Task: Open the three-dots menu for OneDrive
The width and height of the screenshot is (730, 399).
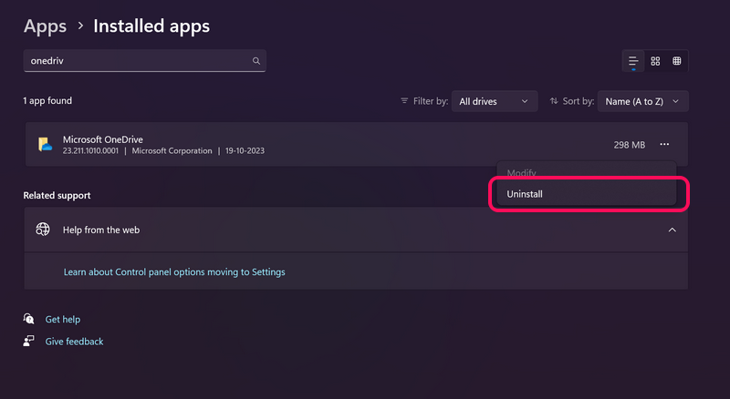Action: 664,144
